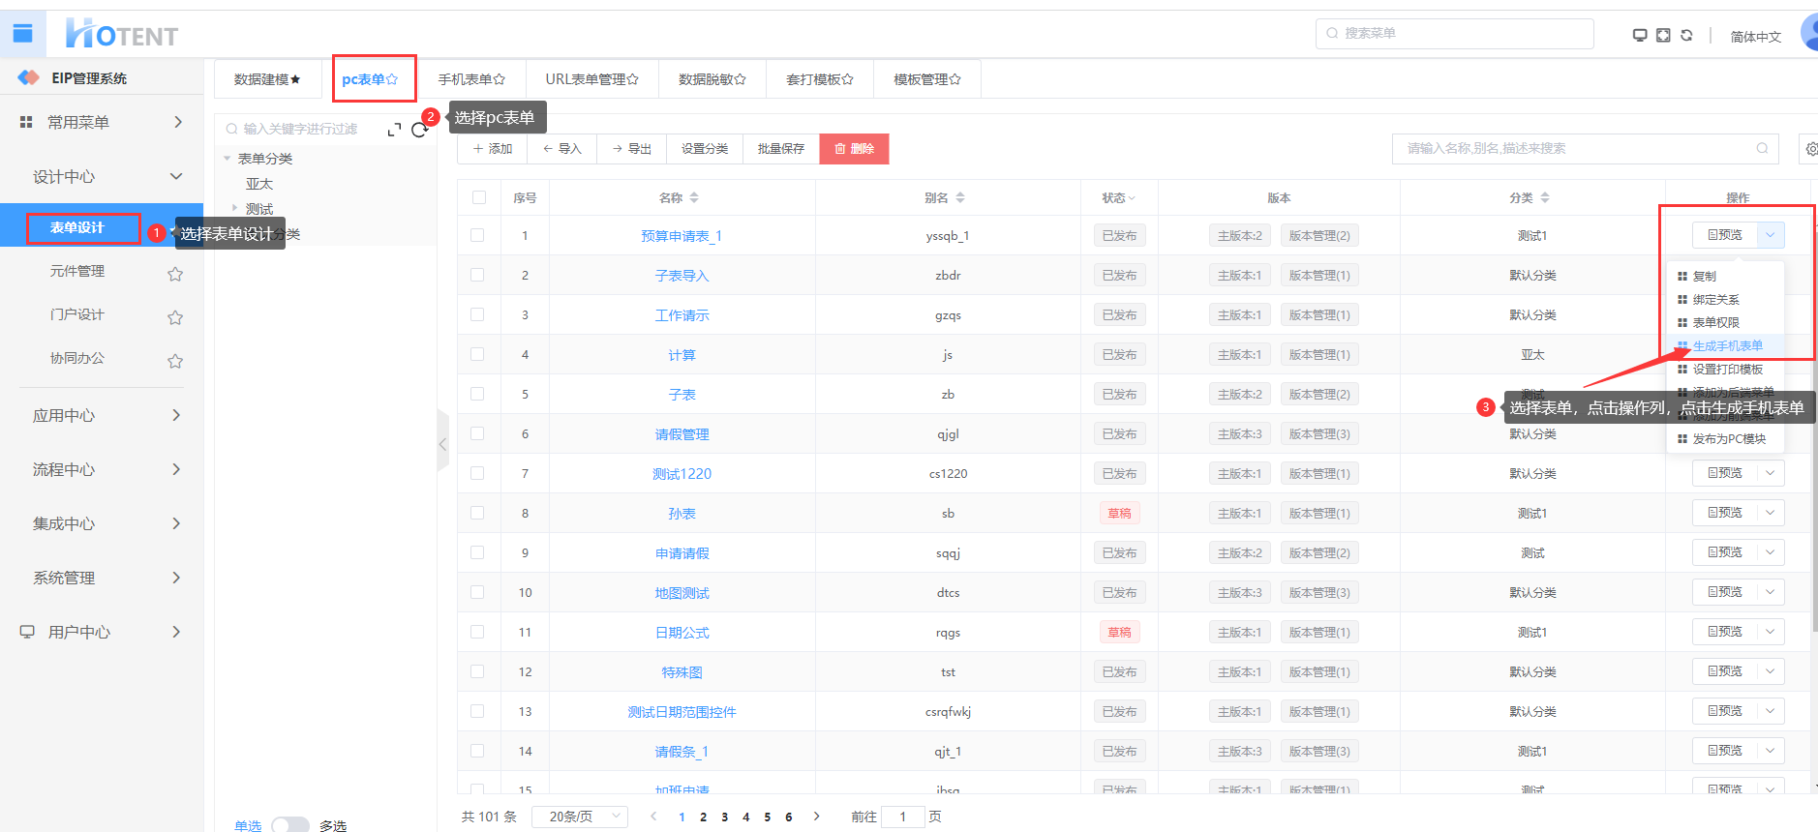
Task: Toggle the 单选/多选 switch
Action: click(x=289, y=825)
